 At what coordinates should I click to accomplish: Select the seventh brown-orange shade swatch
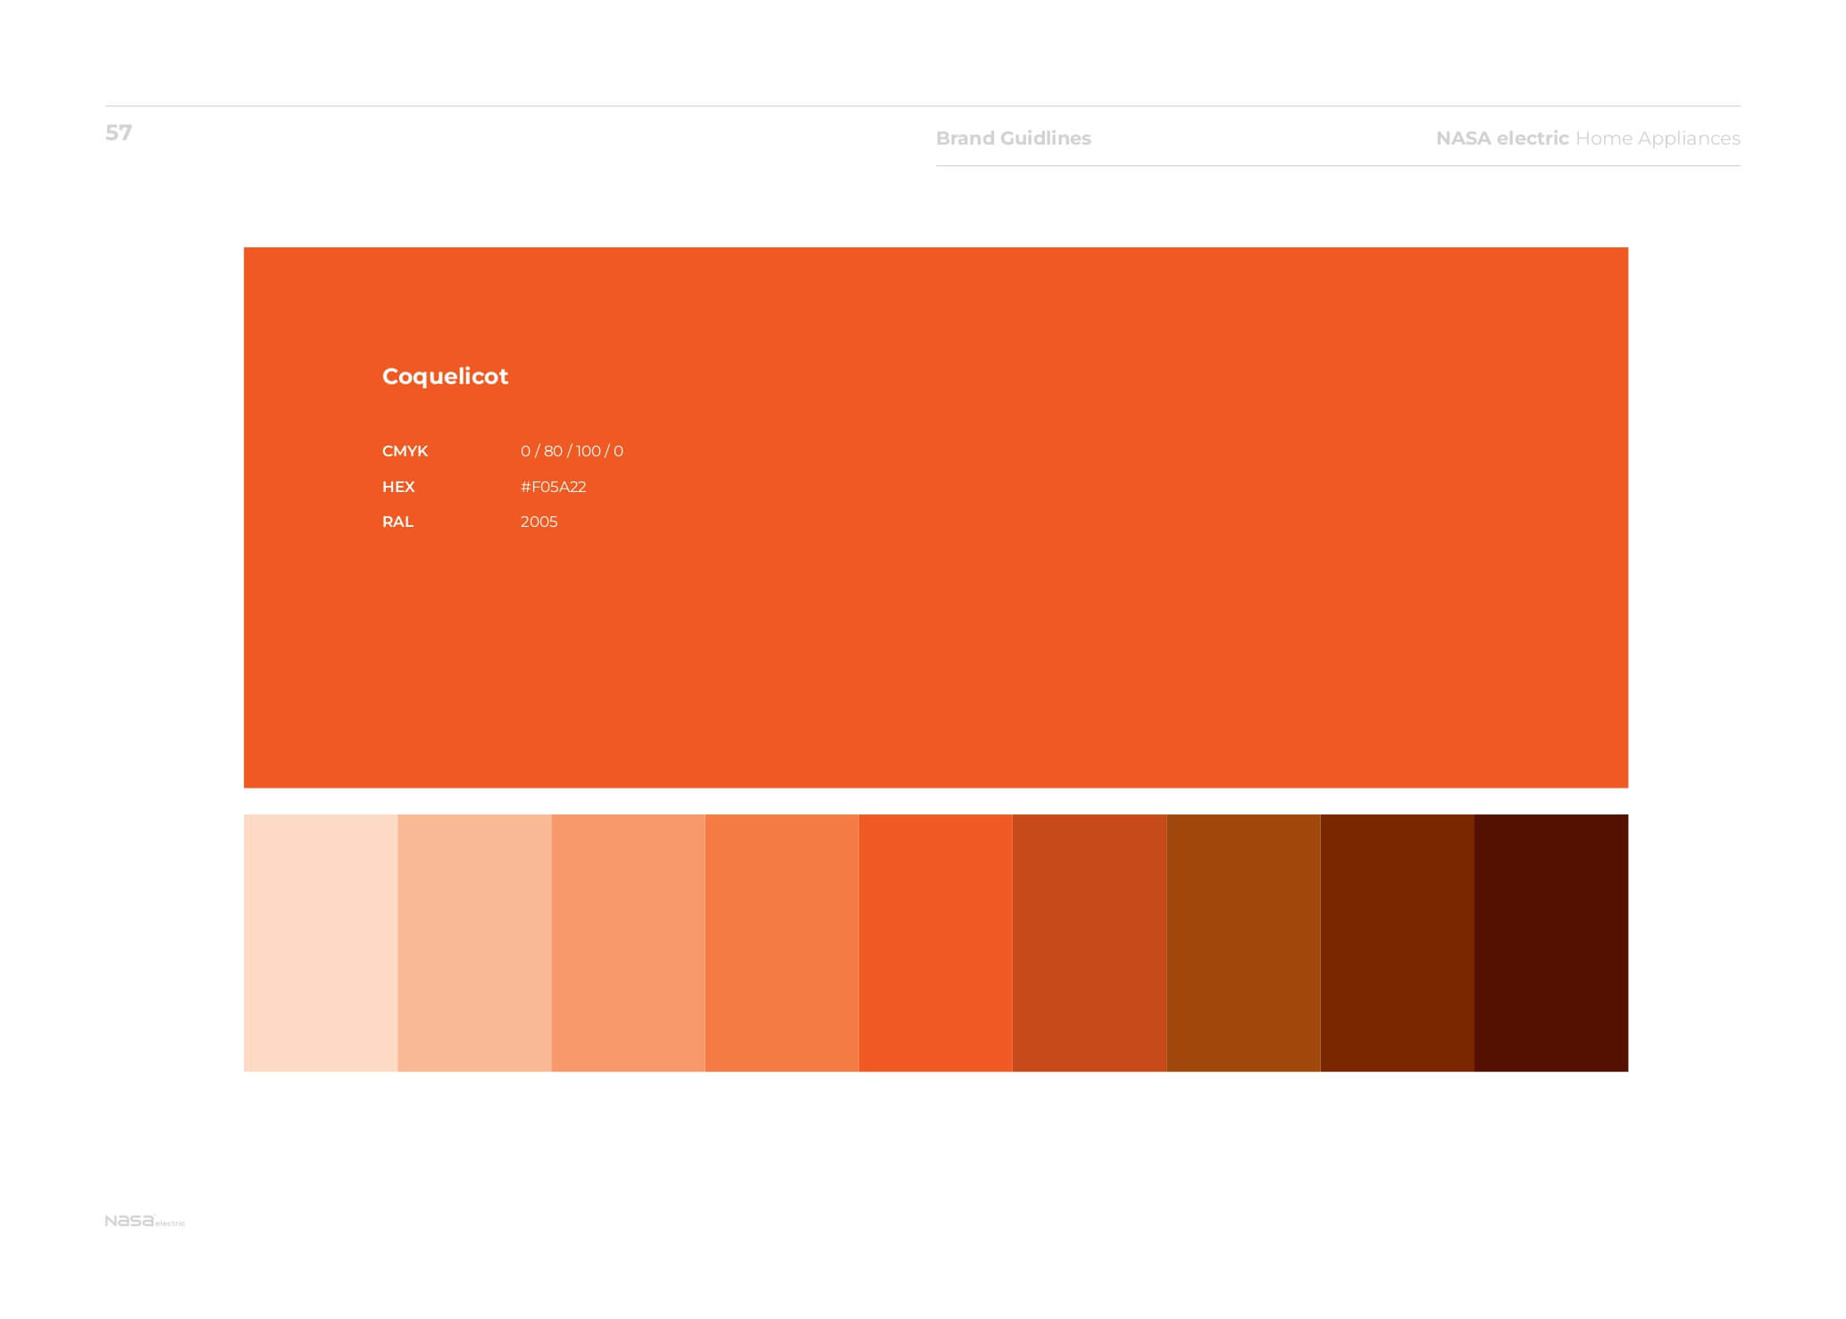[x=1243, y=943]
